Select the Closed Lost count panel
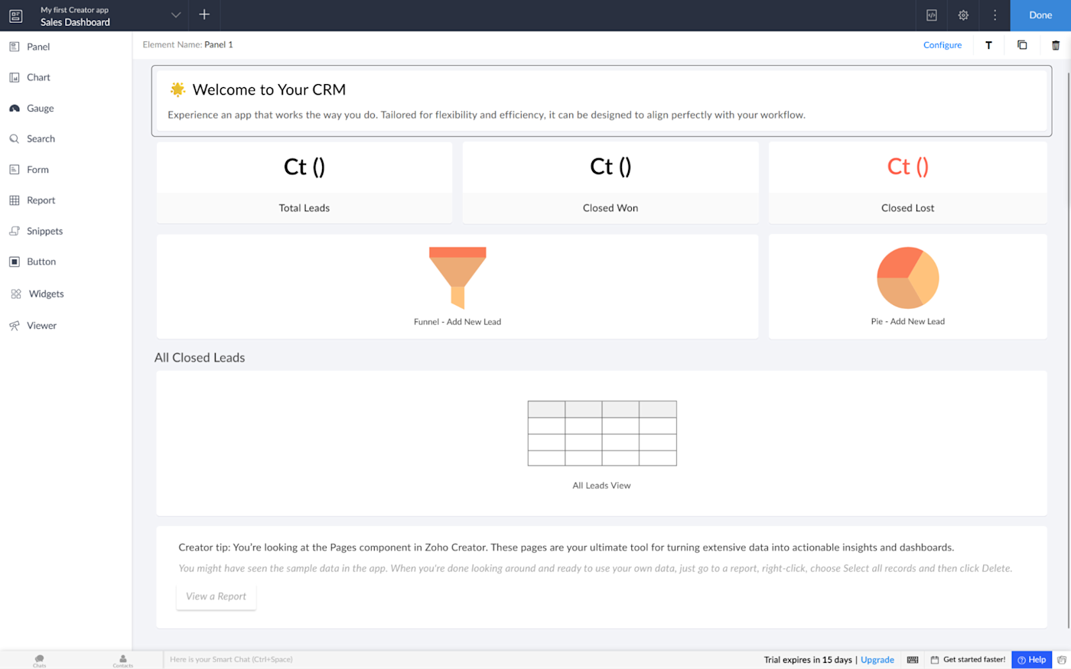The height and width of the screenshot is (669, 1071). 908,183
